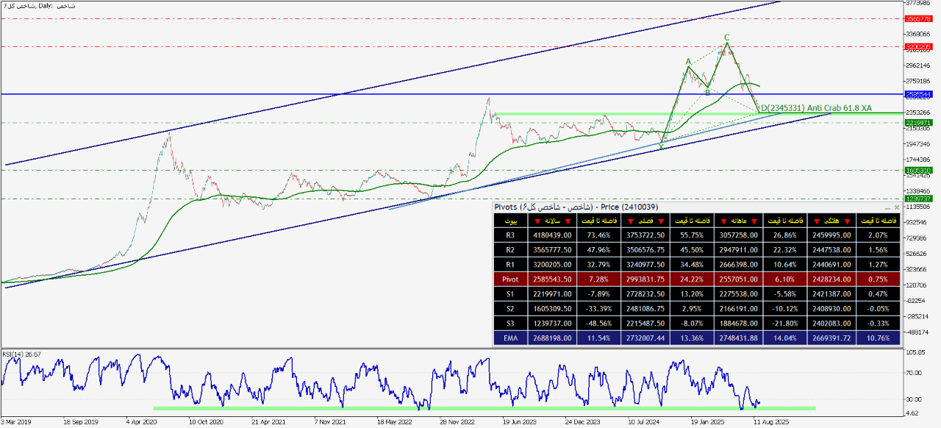Click green 2219971 support price label
Image resolution: width=941 pixels, height=428 pixels.
pos(919,122)
